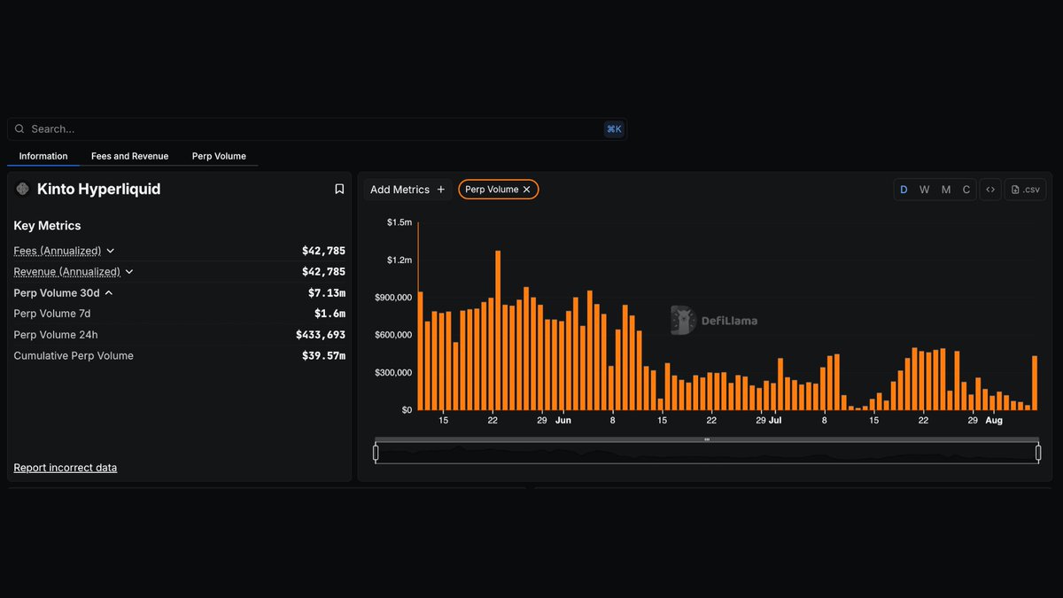Open the Fees and Revenue tab

point(129,156)
